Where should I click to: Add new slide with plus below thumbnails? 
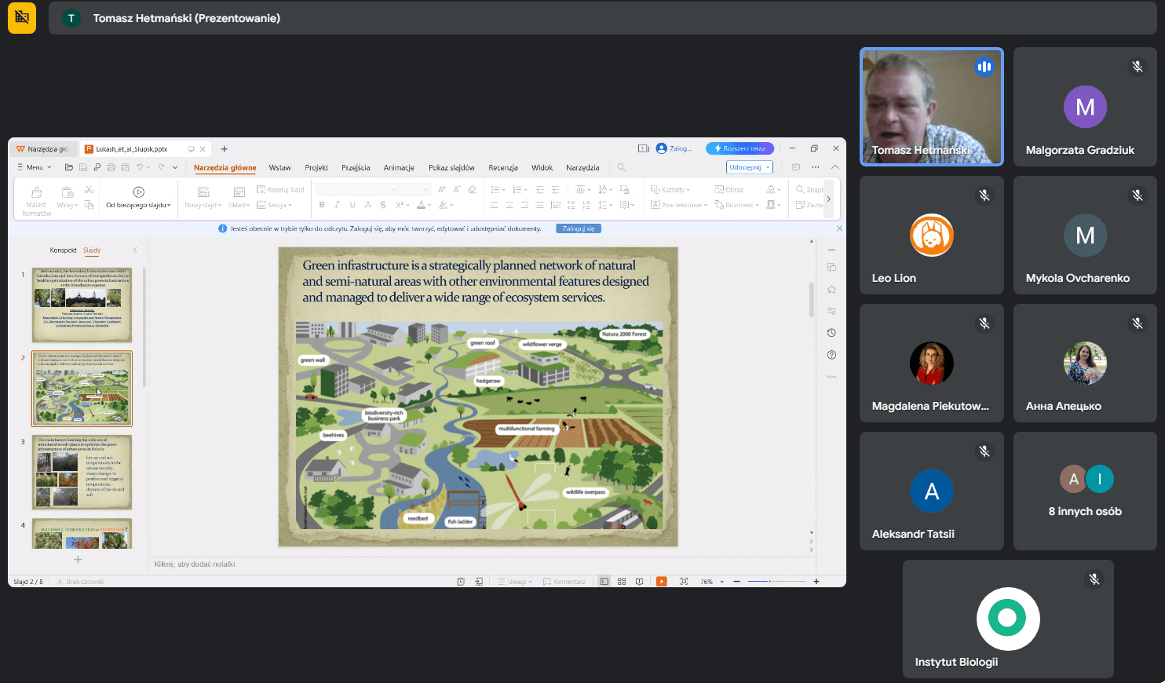click(x=78, y=560)
